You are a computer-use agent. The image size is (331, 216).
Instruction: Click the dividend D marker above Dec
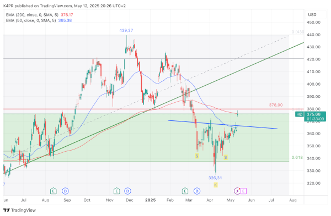[x=127, y=191]
